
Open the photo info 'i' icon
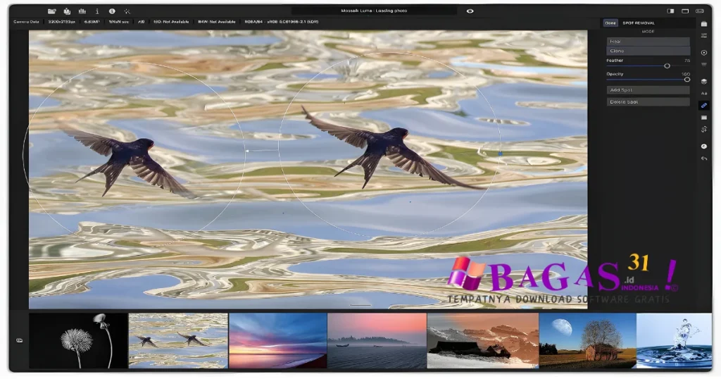coord(97,11)
